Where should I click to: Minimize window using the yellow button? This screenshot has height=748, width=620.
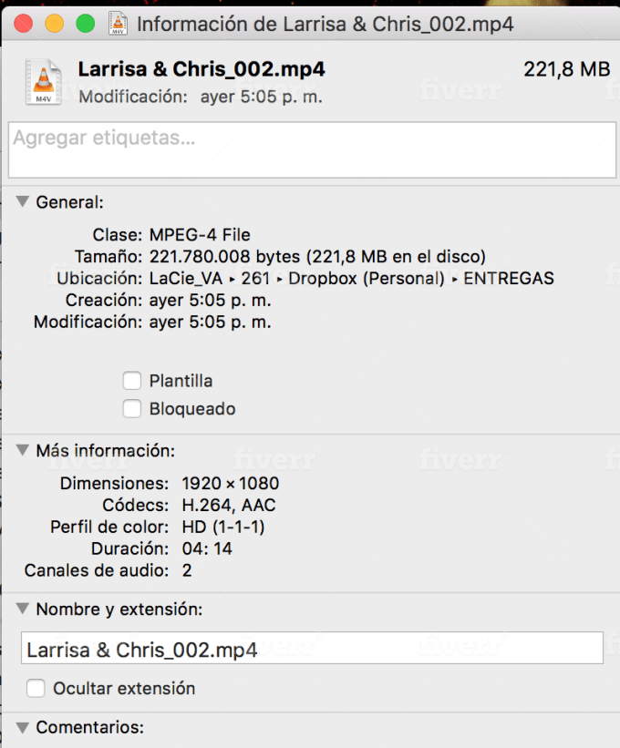[55, 24]
